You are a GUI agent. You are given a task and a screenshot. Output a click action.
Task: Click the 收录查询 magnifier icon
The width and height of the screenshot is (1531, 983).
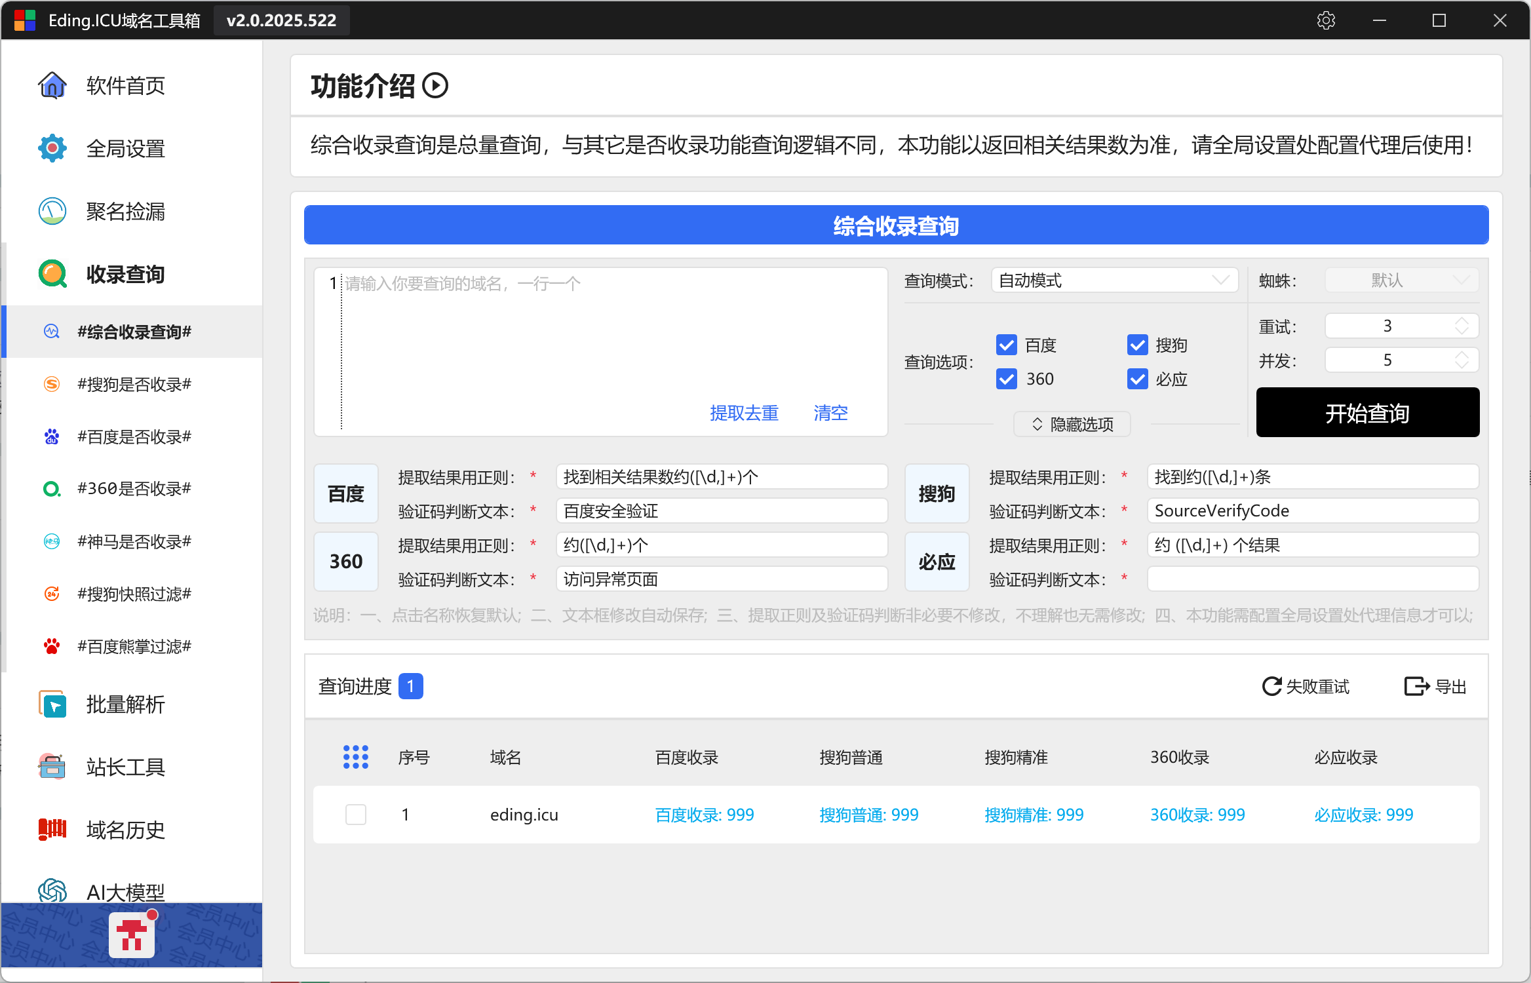point(52,274)
